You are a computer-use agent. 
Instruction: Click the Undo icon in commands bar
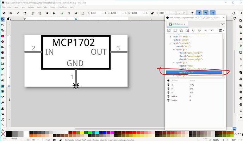tap(241, 60)
